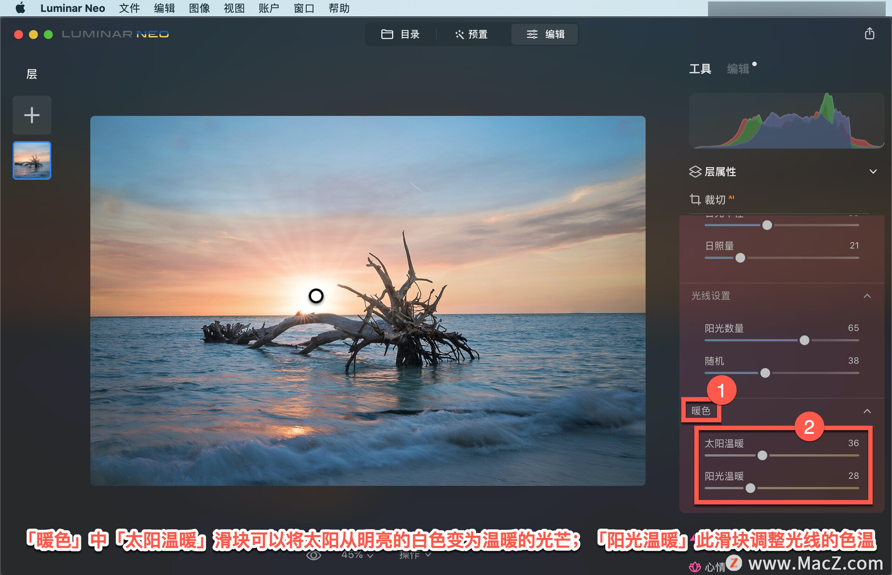Toggle the before/after eye preview icon
This screenshot has width=892, height=575.
point(314,555)
